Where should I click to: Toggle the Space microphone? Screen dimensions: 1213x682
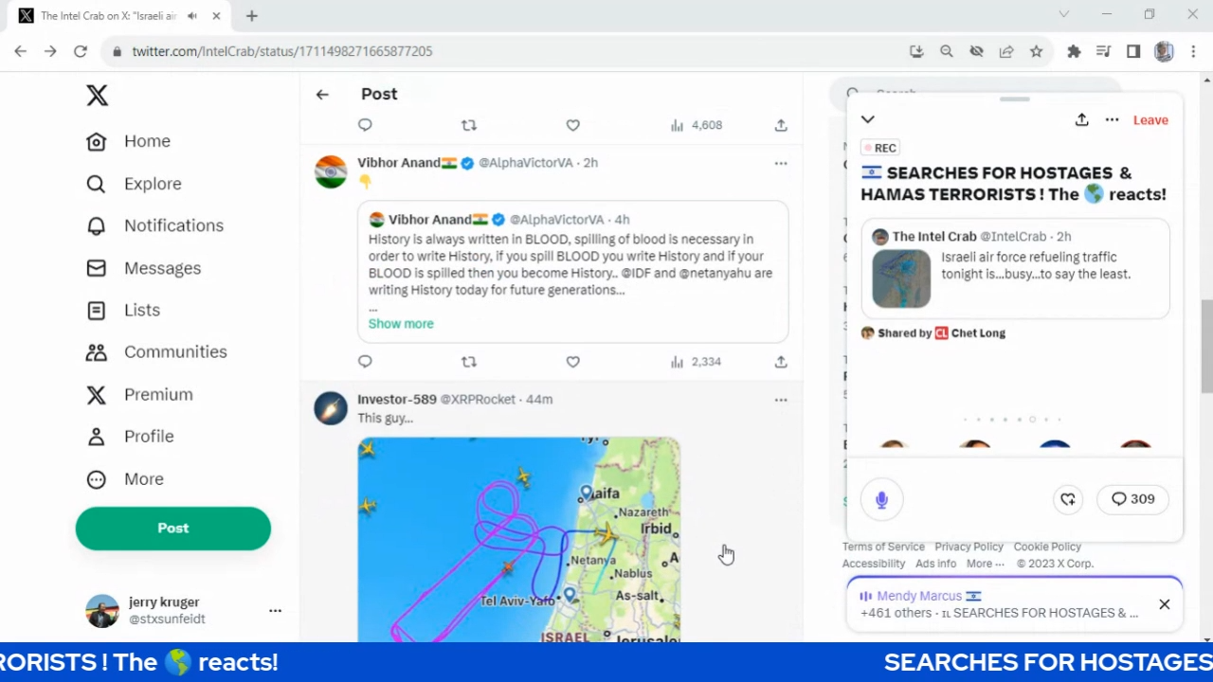(x=881, y=500)
